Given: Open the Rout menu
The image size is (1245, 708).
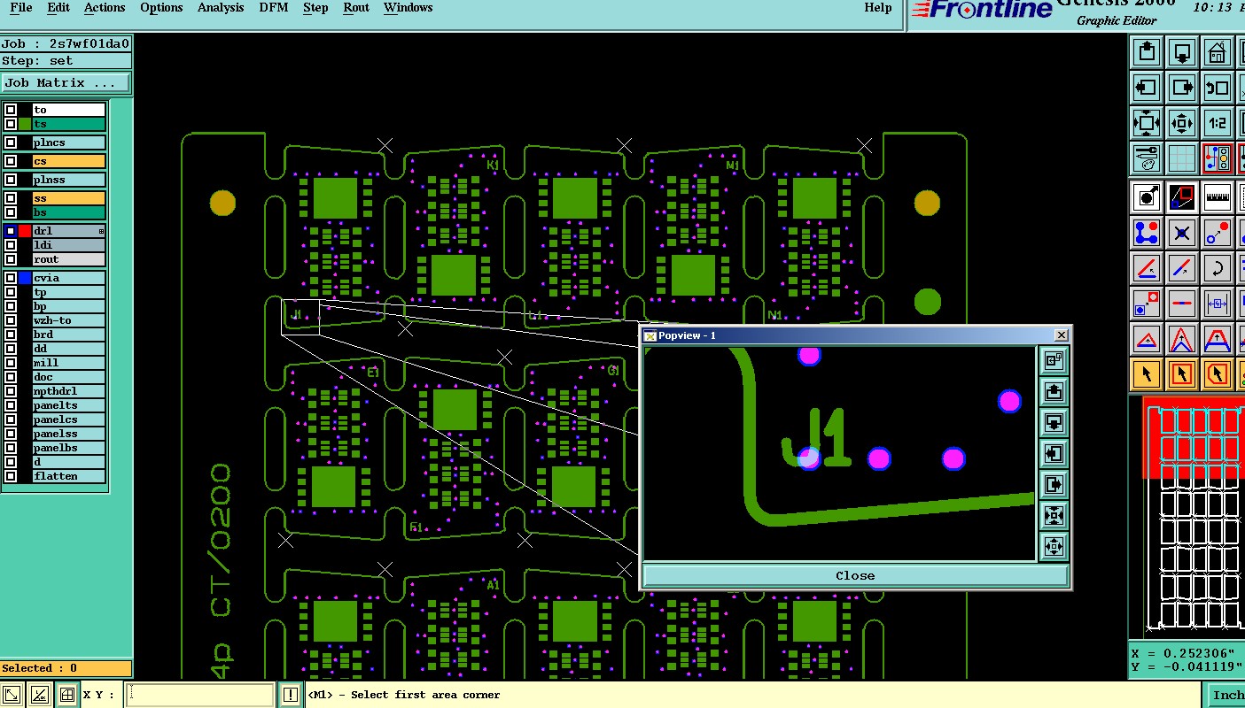Looking at the screenshot, I should [x=355, y=8].
